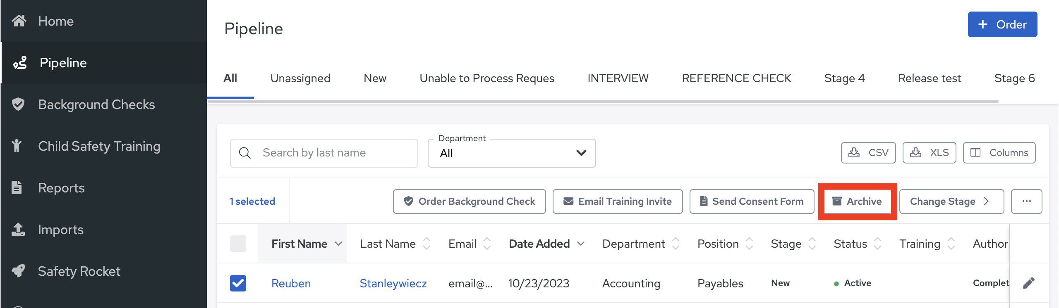Click the horizontal tab scrollbar

coord(603,101)
